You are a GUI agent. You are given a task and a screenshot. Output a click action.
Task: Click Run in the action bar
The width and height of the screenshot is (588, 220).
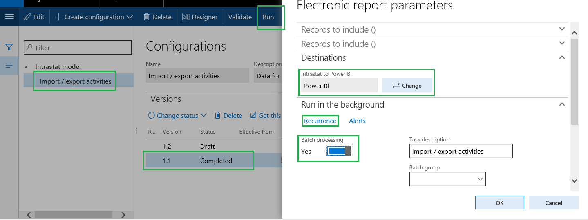(x=268, y=17)
